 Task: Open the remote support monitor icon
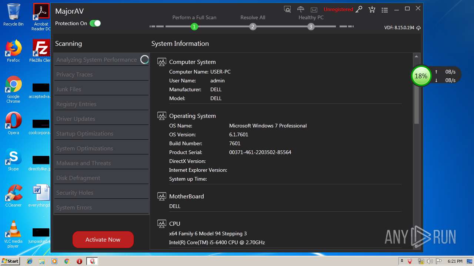pos(287,10)
